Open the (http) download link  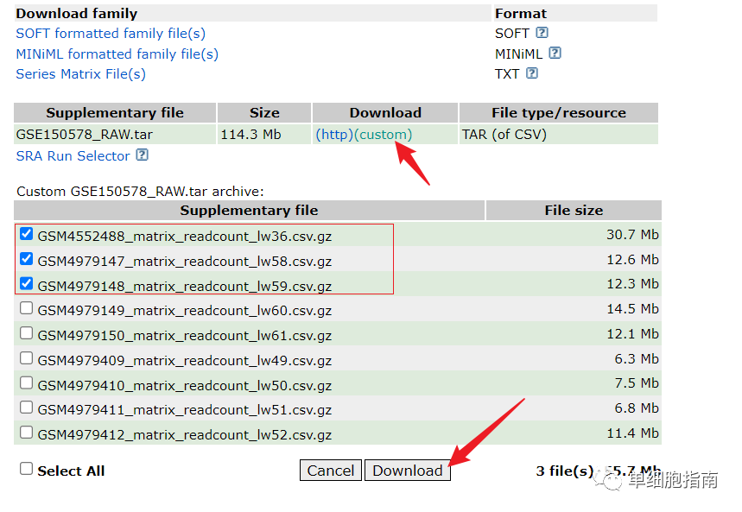tap(334, 135)
